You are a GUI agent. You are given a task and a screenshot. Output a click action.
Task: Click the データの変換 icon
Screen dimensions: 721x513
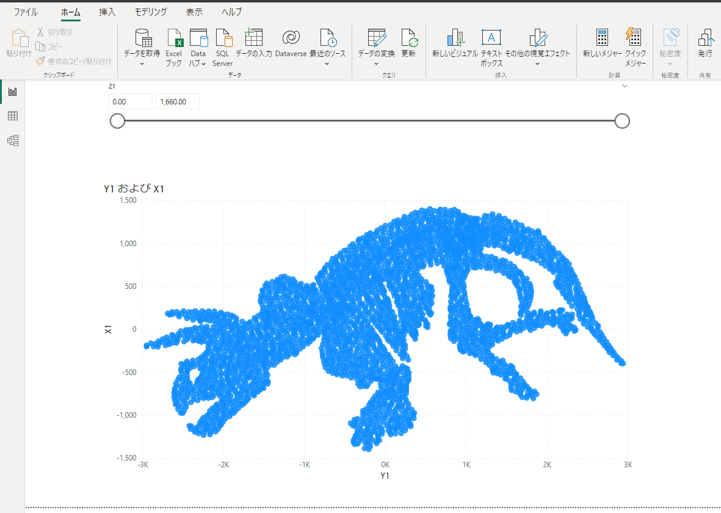tap(377, 38)
